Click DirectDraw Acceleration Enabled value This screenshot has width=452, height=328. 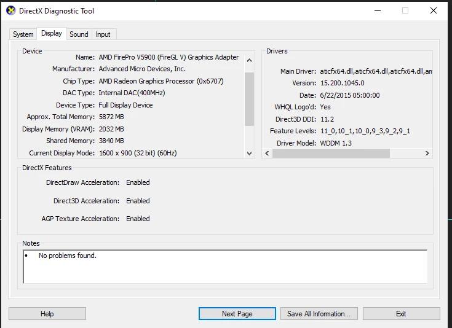[x=138, y=182]
